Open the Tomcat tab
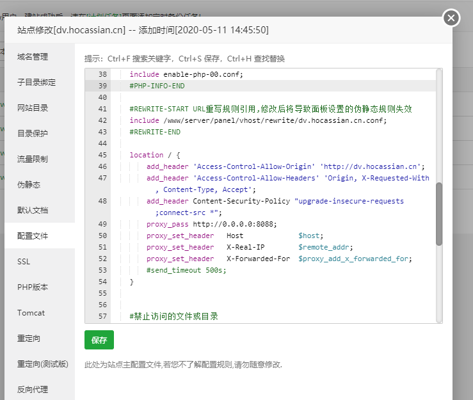Viewport: 473px width, 400px height. (x=31, y=312)
